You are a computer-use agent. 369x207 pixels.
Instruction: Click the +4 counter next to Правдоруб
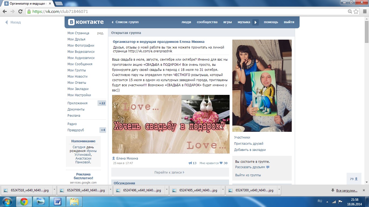click(103, 130)
